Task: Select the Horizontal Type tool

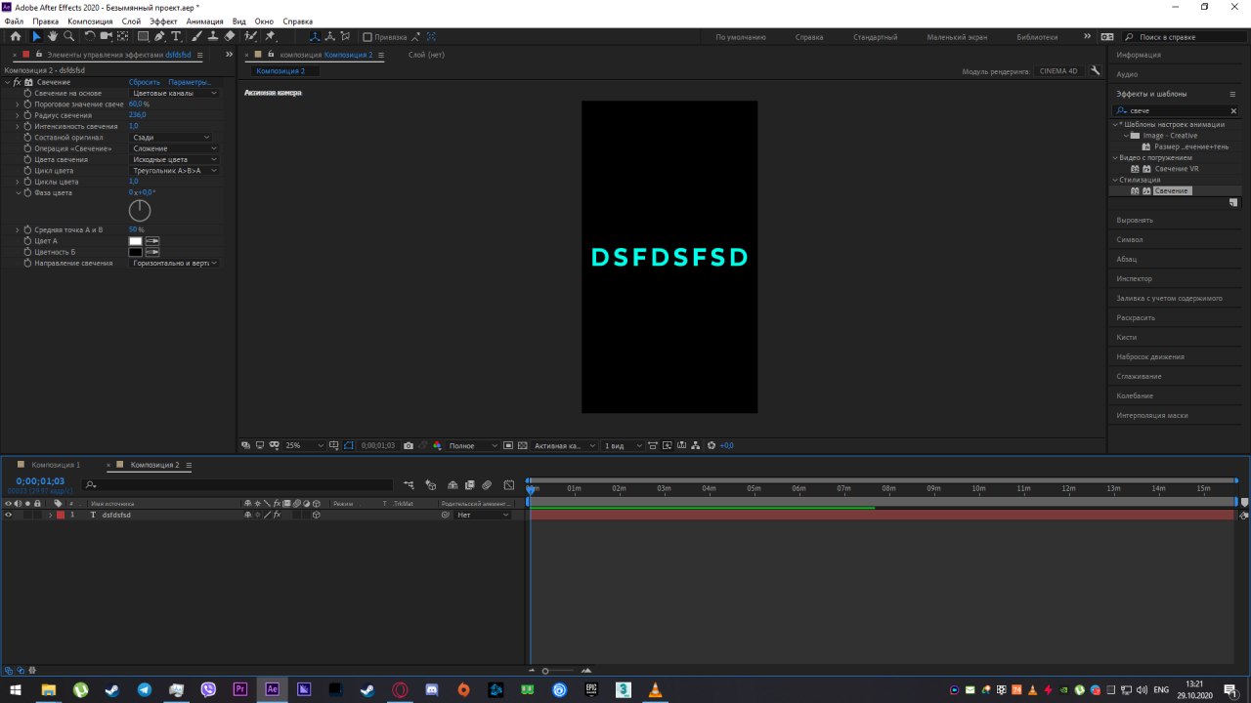Action: tap(176, 36)
